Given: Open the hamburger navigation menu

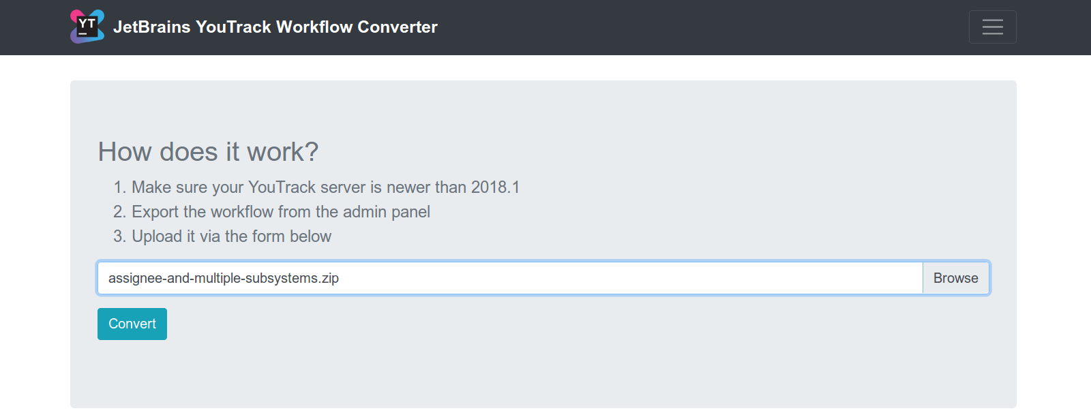Looking at the screenshot, I should point(992,27).
